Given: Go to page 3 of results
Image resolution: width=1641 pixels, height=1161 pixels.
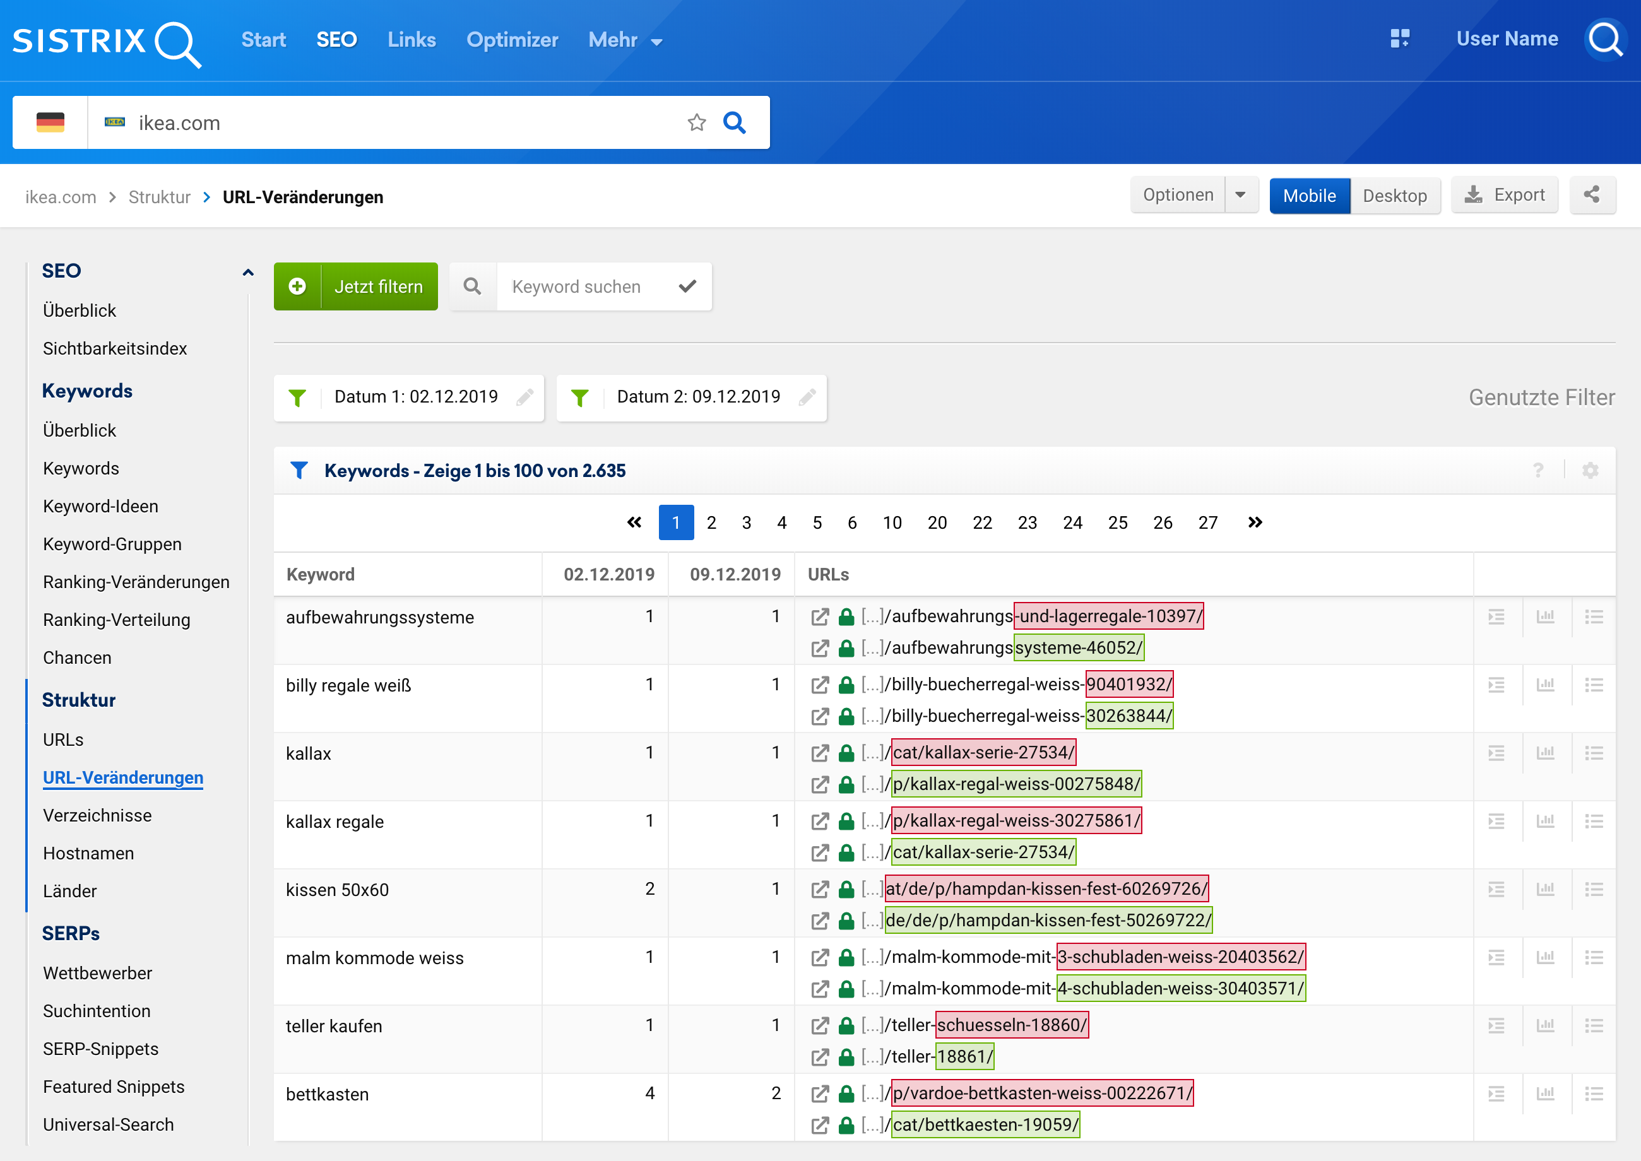Looking at the screenshot, I should pyautogui.click(x=746, y=523).
